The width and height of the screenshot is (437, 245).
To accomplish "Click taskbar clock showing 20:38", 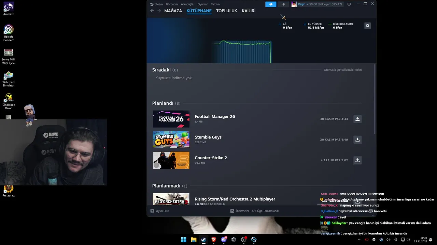I will click(421, 240).
